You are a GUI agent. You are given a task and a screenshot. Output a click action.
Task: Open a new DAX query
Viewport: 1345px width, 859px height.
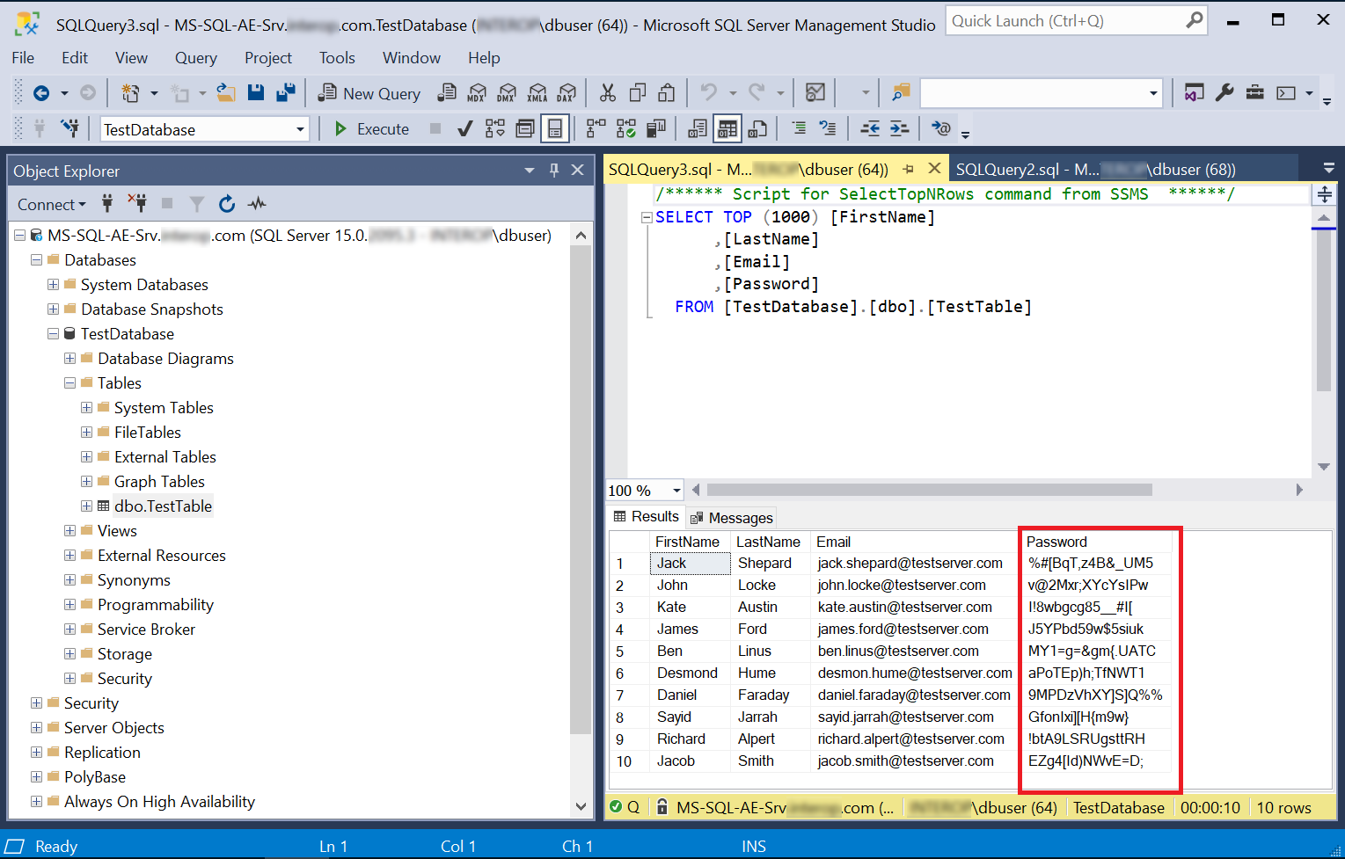point(567,93)
